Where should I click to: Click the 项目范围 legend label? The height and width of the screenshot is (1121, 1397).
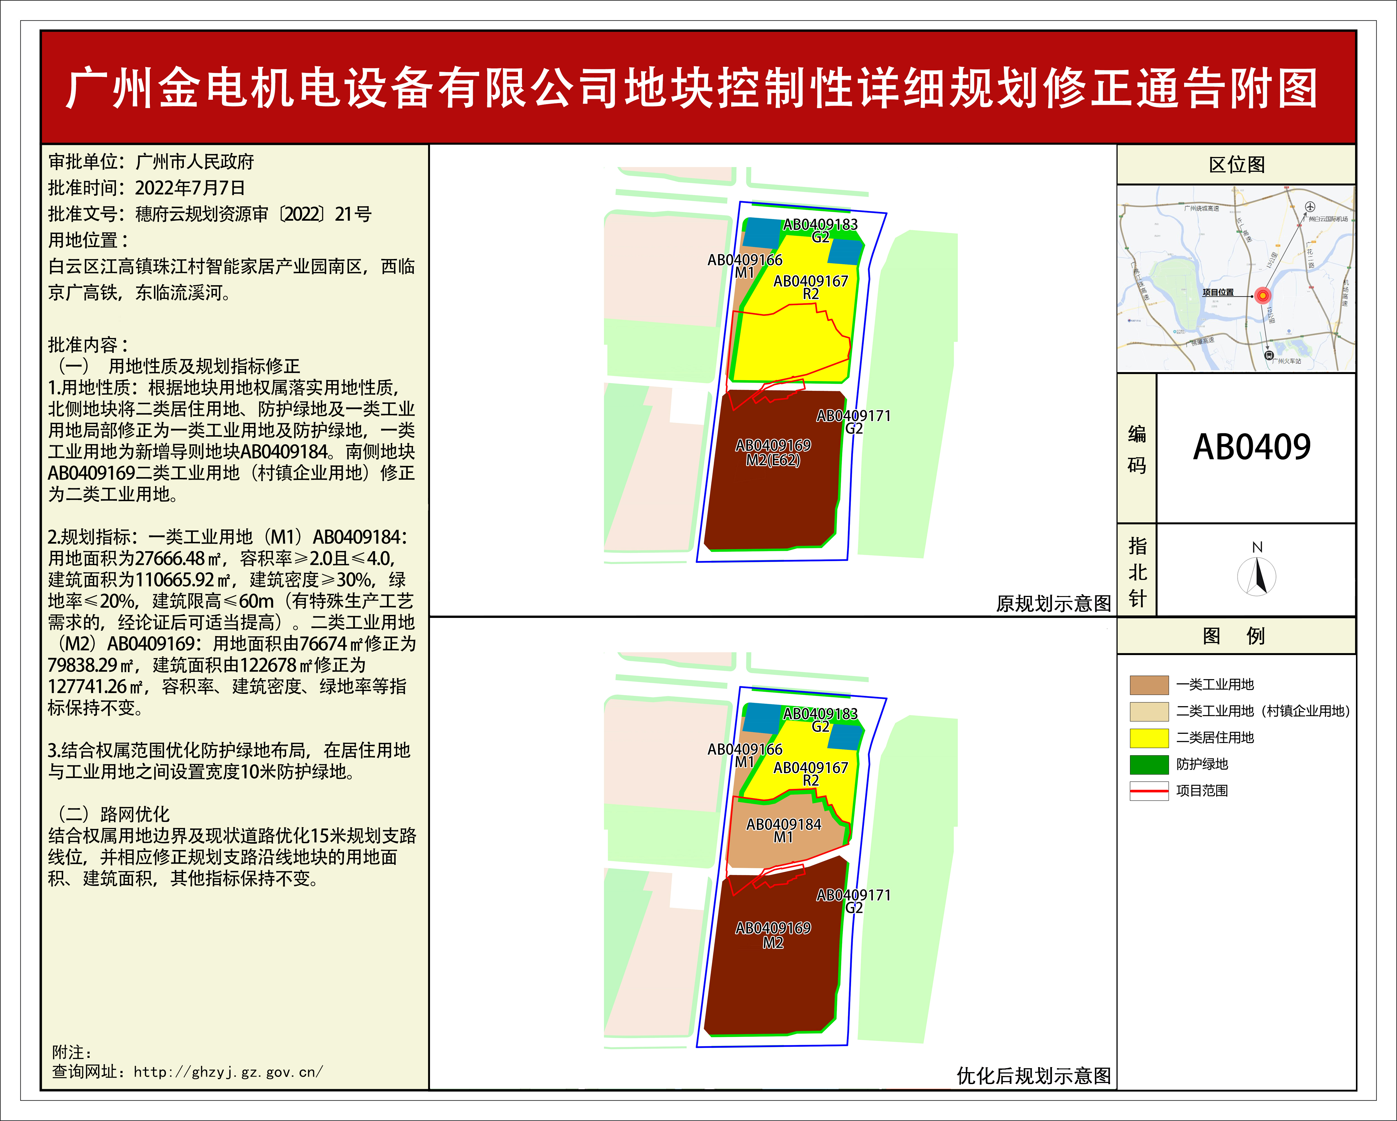1202,791
